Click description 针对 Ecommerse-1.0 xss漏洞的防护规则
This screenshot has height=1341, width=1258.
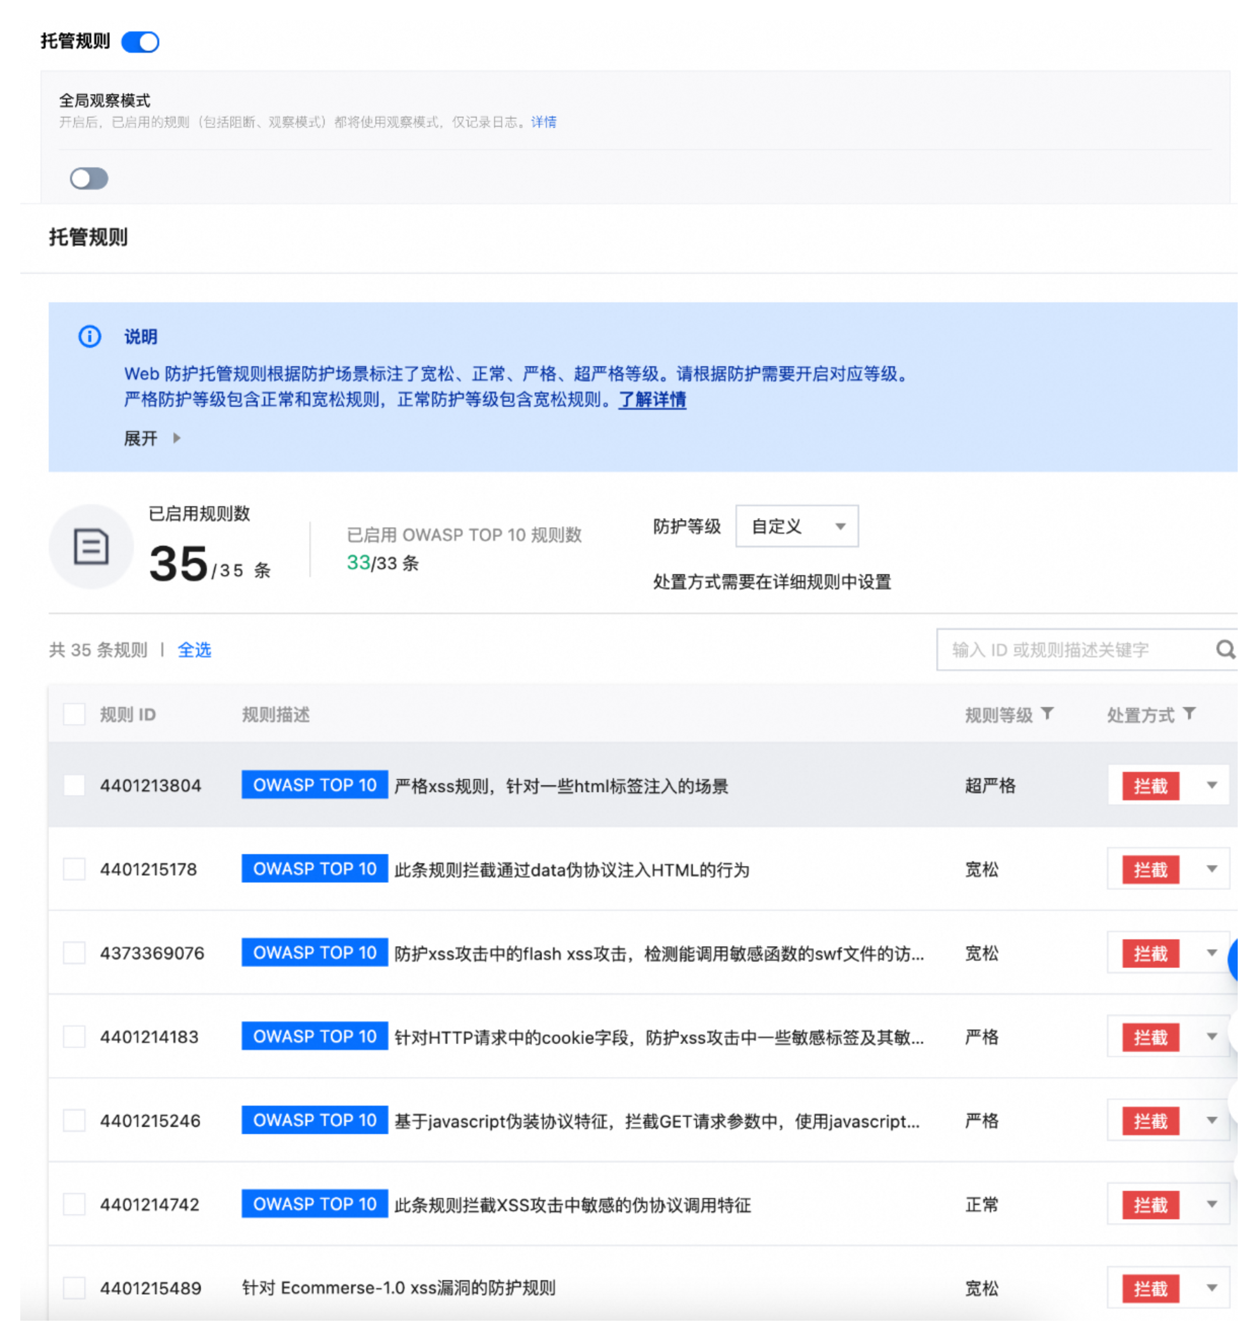399,1288
